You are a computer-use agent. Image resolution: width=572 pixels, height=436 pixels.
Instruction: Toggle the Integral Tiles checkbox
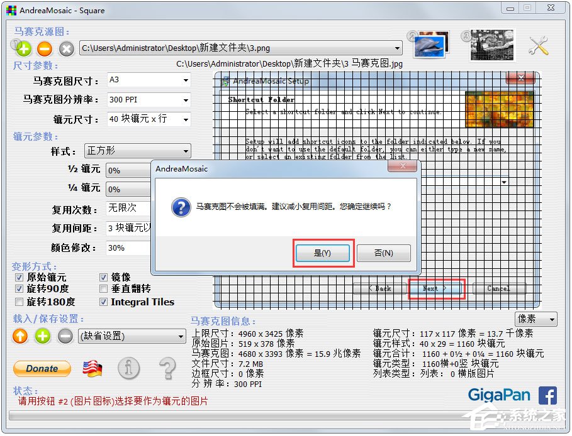(104, 302)
